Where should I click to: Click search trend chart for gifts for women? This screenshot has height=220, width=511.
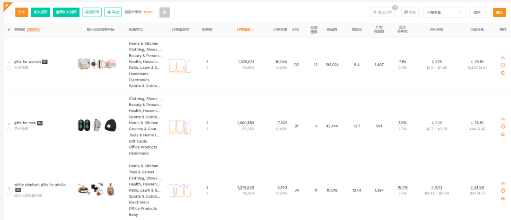pos(180,65)
